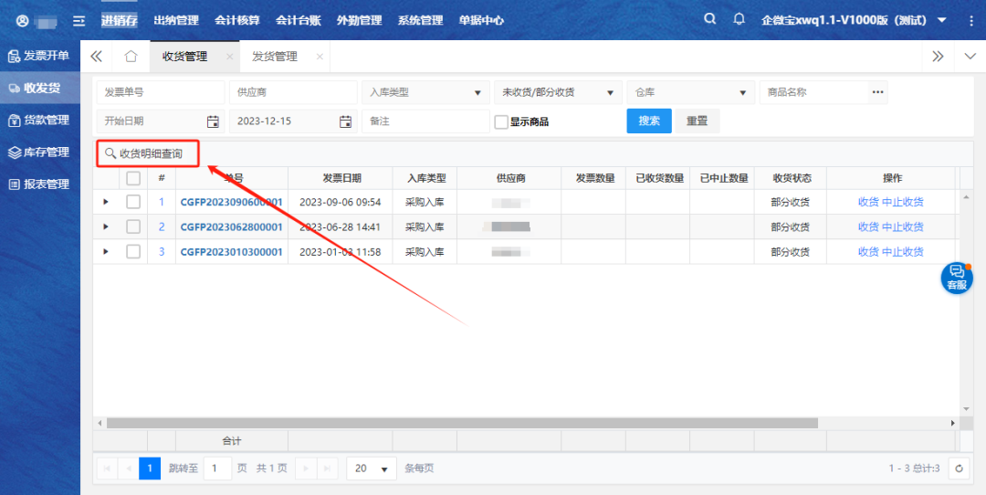
Task: Switch to the 发货管理 tab
Action: pos(275,57)
